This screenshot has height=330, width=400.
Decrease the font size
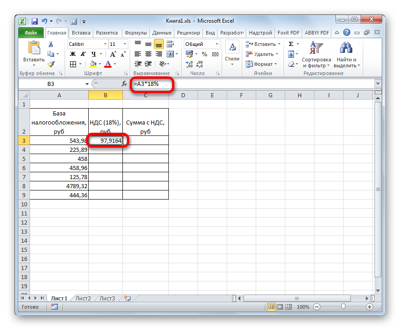coord(123,54)
